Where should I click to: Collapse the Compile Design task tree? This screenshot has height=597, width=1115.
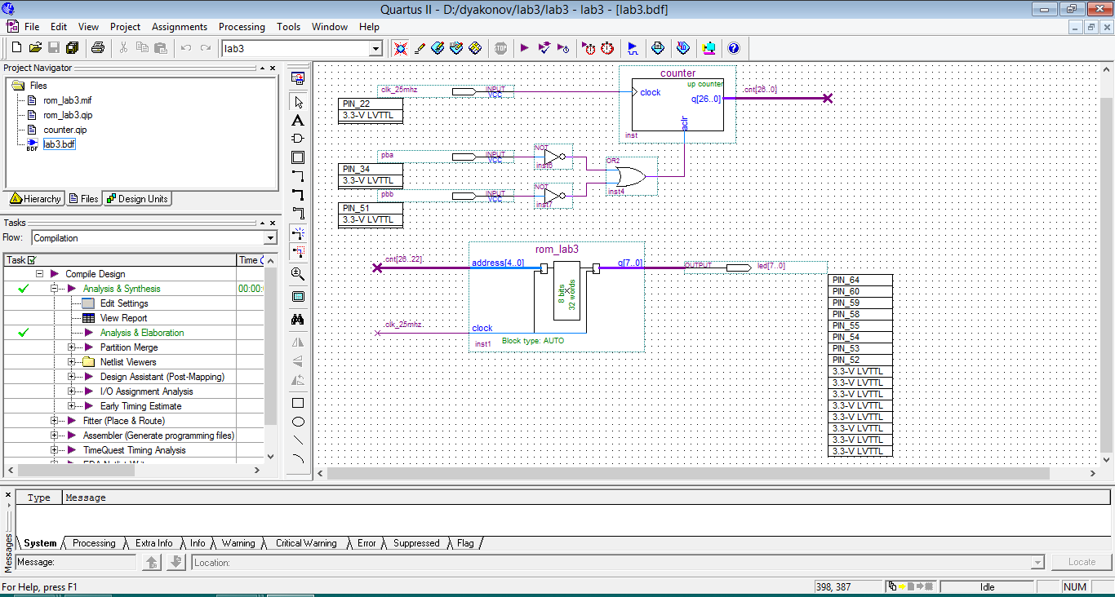click(x=38, y=274)
